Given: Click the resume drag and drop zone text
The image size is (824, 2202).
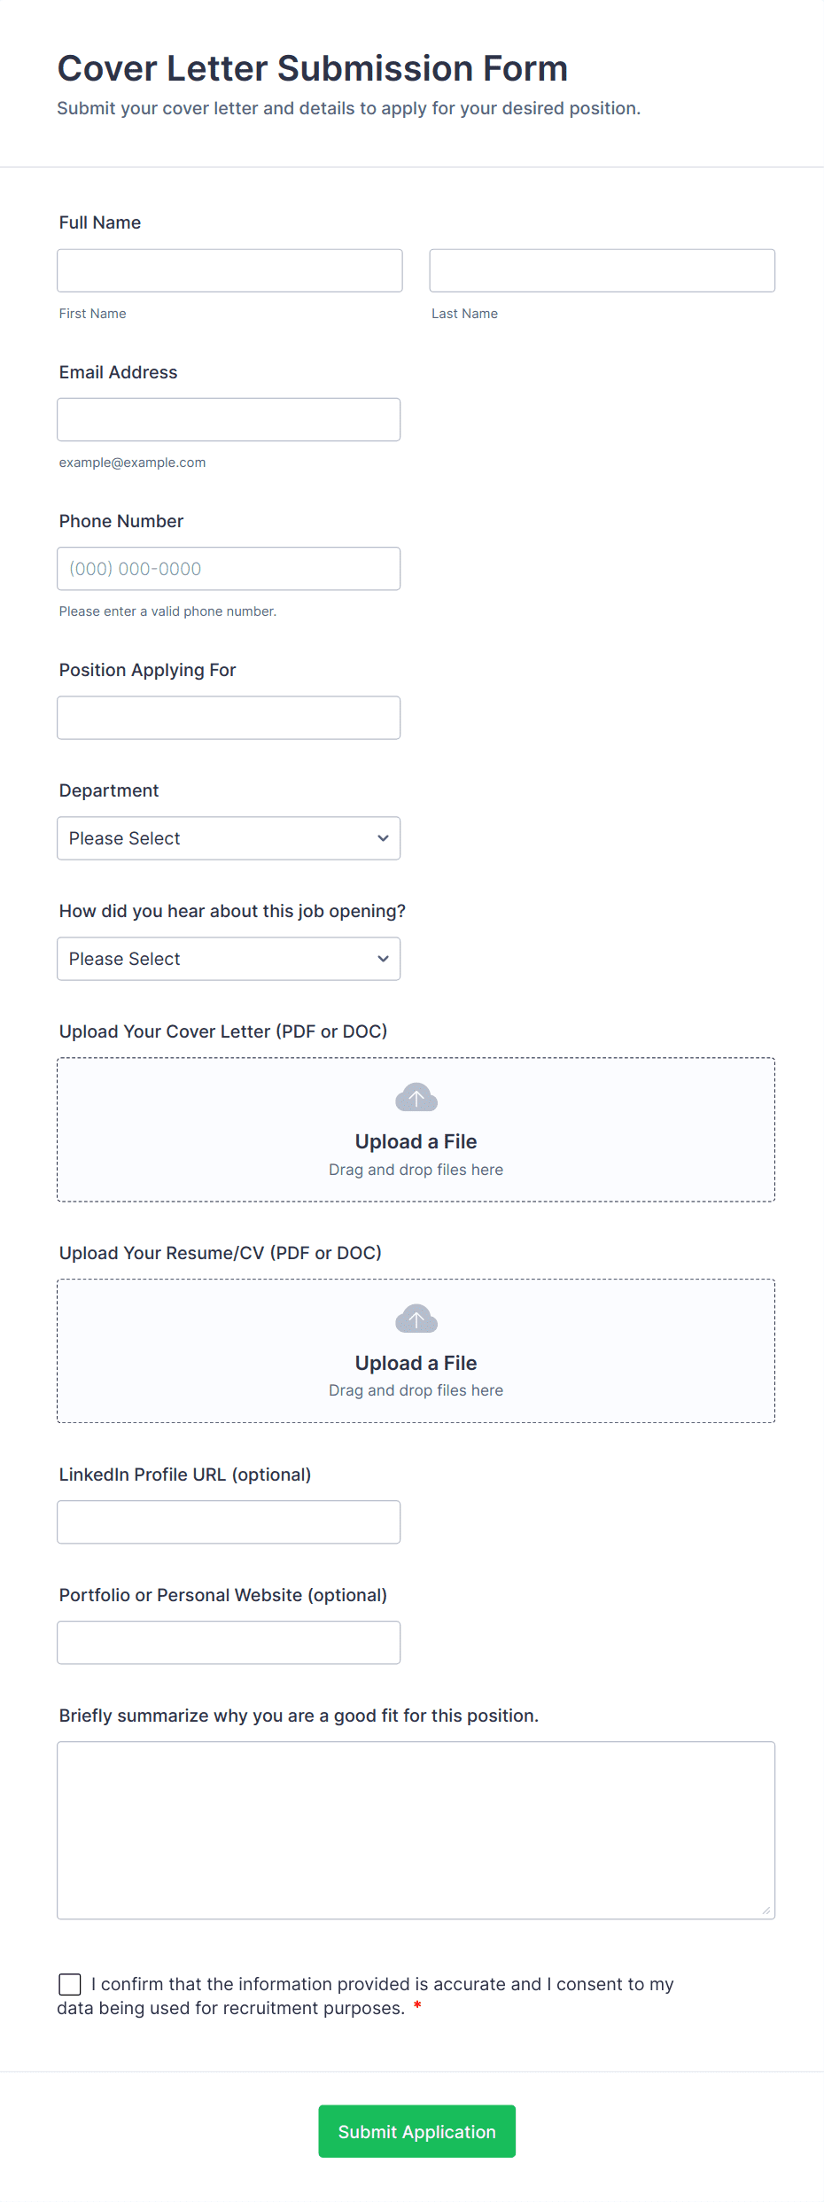Looking at the screenshot, I should coord(416,1390).
